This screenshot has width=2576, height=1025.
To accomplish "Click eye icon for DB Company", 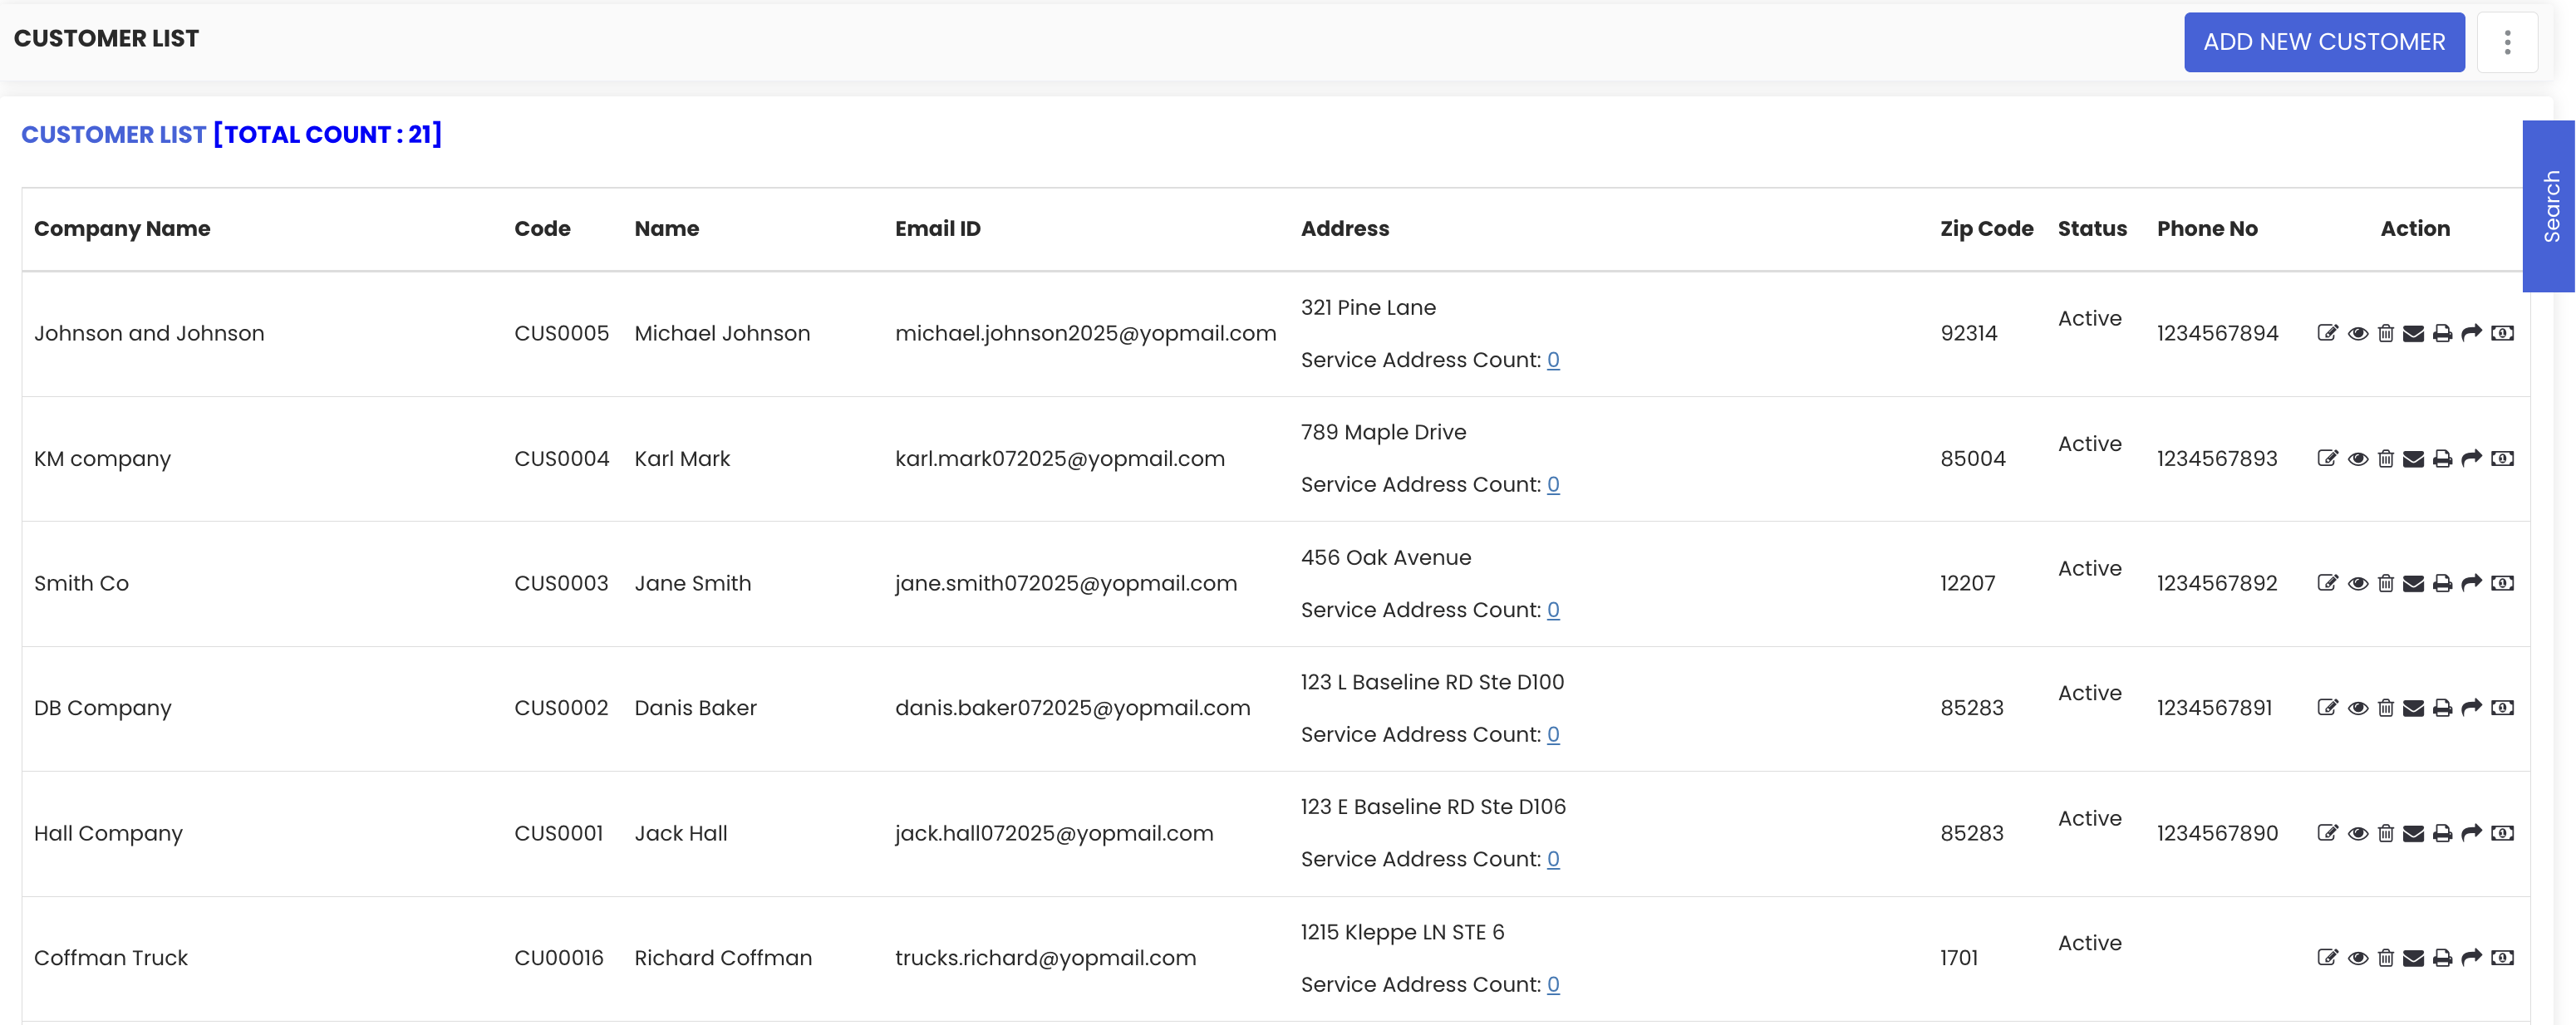I will click(x=2357, y=708).
